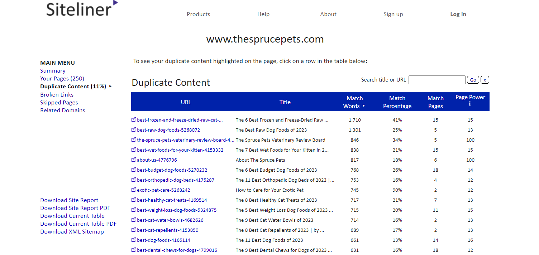The image size is (539, 255).
Task: Select Duplicate Content (11%) menu entry
Action: click(73, 87)
